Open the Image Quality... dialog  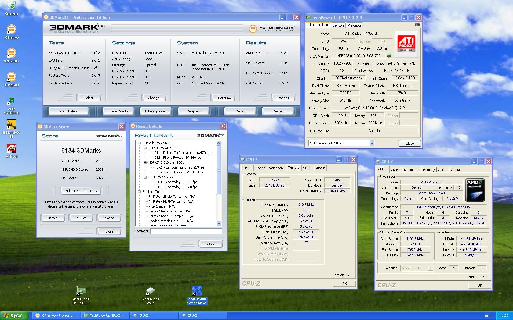click(x=119, y=111)
